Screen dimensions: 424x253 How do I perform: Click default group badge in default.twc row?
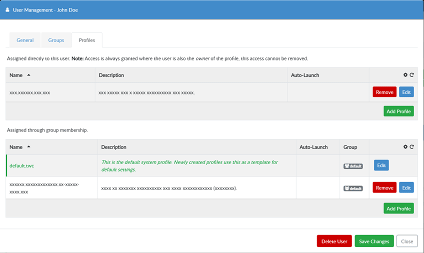(353, 166)
